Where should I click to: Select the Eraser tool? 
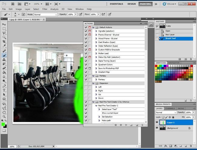pyautogui.click(x=4, y=68)
